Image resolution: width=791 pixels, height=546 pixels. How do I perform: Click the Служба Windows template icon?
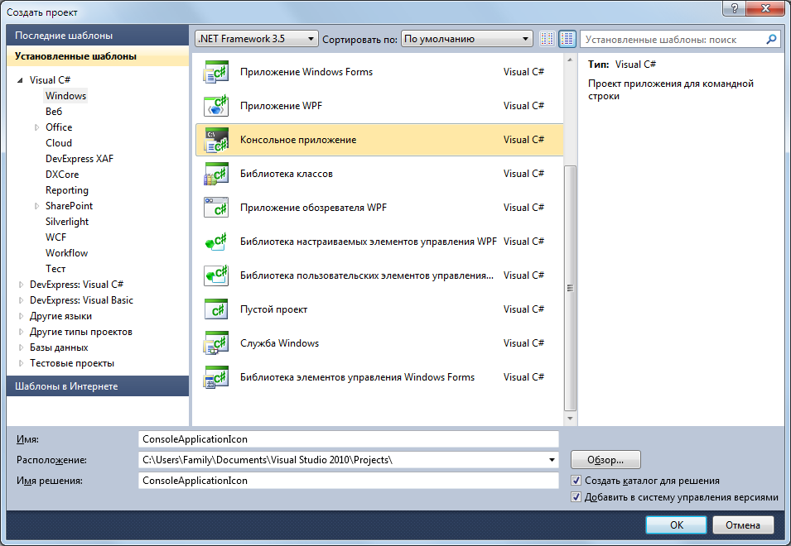216,343
